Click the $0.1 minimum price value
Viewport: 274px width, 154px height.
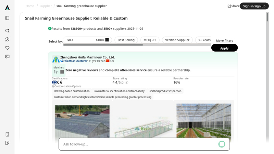point(70,40)
